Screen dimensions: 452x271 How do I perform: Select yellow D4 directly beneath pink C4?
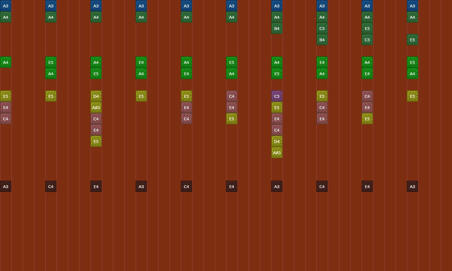(277, 141)
